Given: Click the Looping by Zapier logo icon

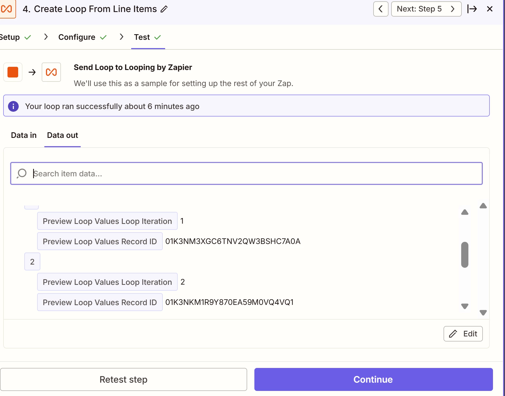Looking at the screenshot, I should pos(7,9).
